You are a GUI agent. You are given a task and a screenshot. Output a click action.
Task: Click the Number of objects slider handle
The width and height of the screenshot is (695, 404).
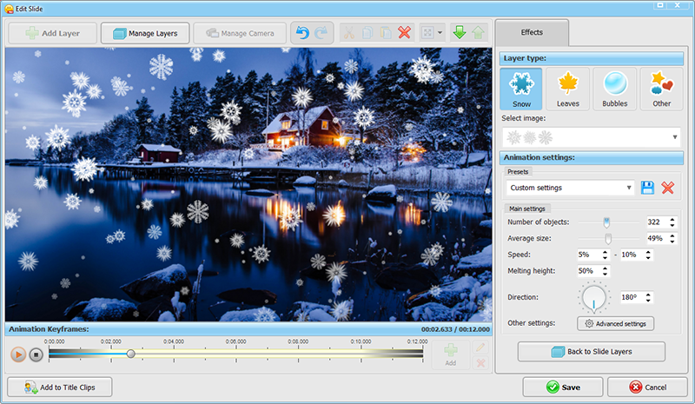[x=606, y=222]
